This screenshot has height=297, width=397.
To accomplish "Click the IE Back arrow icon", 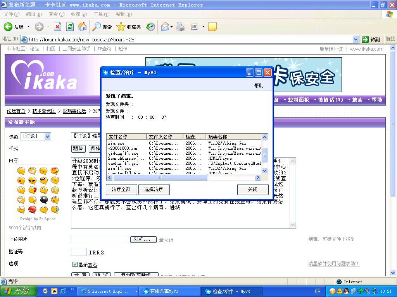I will 8,27.
